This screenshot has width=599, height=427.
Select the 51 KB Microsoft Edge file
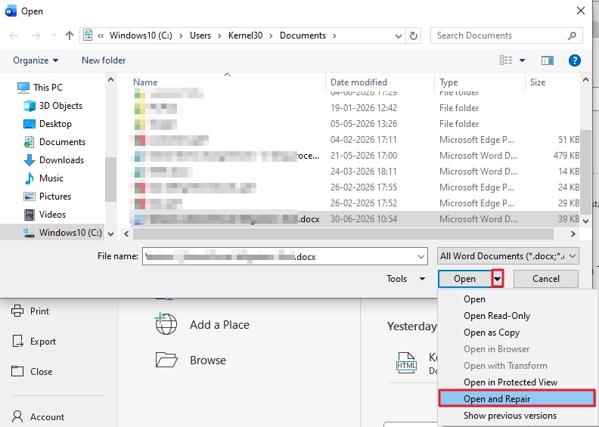(x=355, y=140)
